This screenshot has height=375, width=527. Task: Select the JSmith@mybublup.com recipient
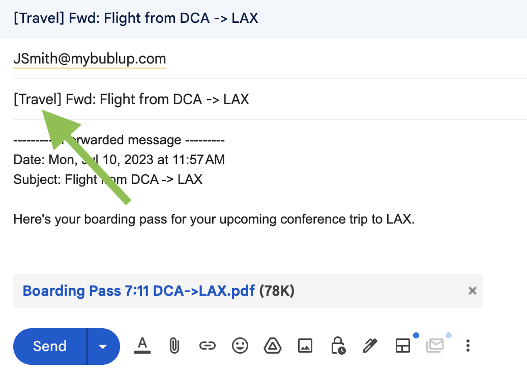(x=90, y=59)
